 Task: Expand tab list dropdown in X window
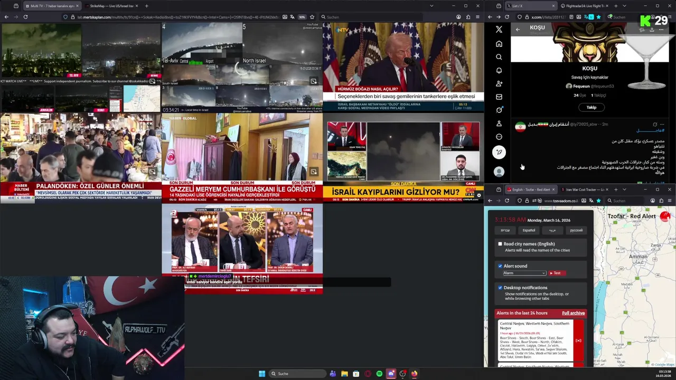click(x=624, y=6)
